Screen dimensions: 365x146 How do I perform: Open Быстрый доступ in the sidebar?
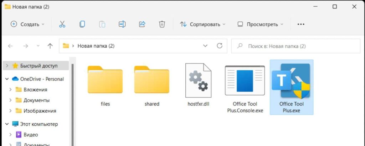(x=38, y=66)
